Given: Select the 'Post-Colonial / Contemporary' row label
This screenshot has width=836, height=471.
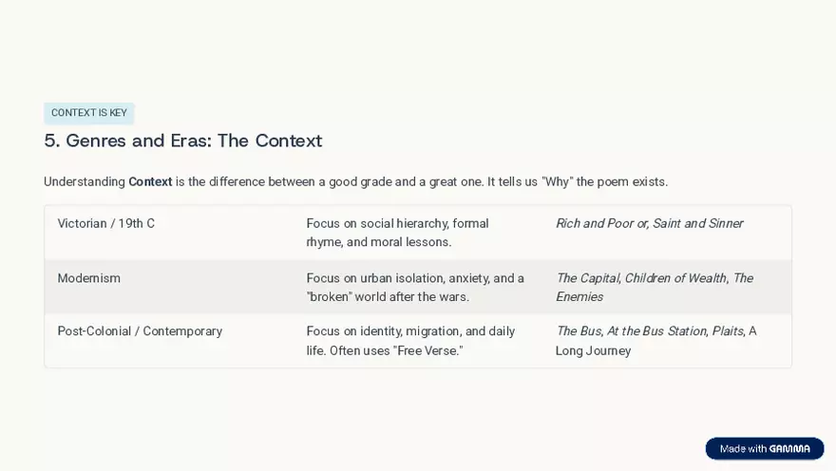Looking at the screenshot, I should click(140, 331).
